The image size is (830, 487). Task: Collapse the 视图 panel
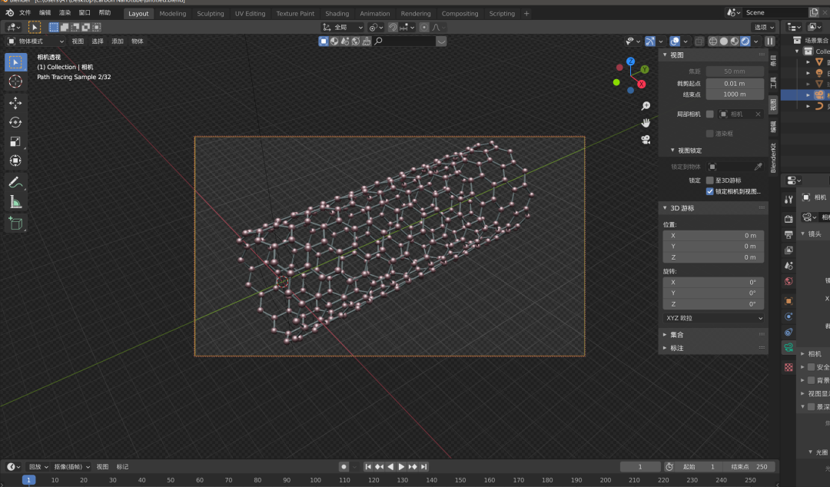tap(666, 55)
